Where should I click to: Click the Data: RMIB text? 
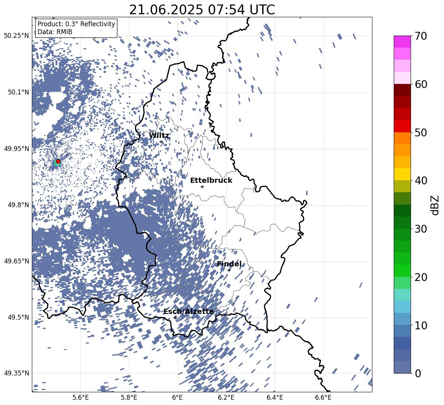55,32
